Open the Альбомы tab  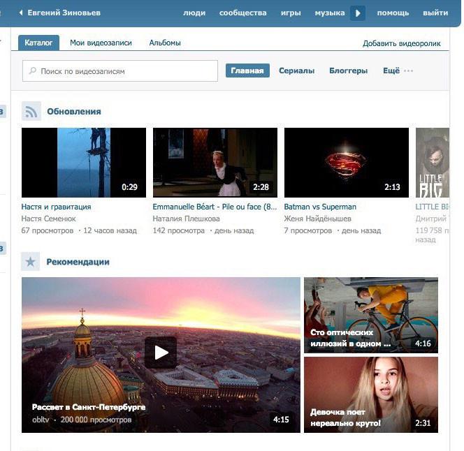[x=165, y=43]
